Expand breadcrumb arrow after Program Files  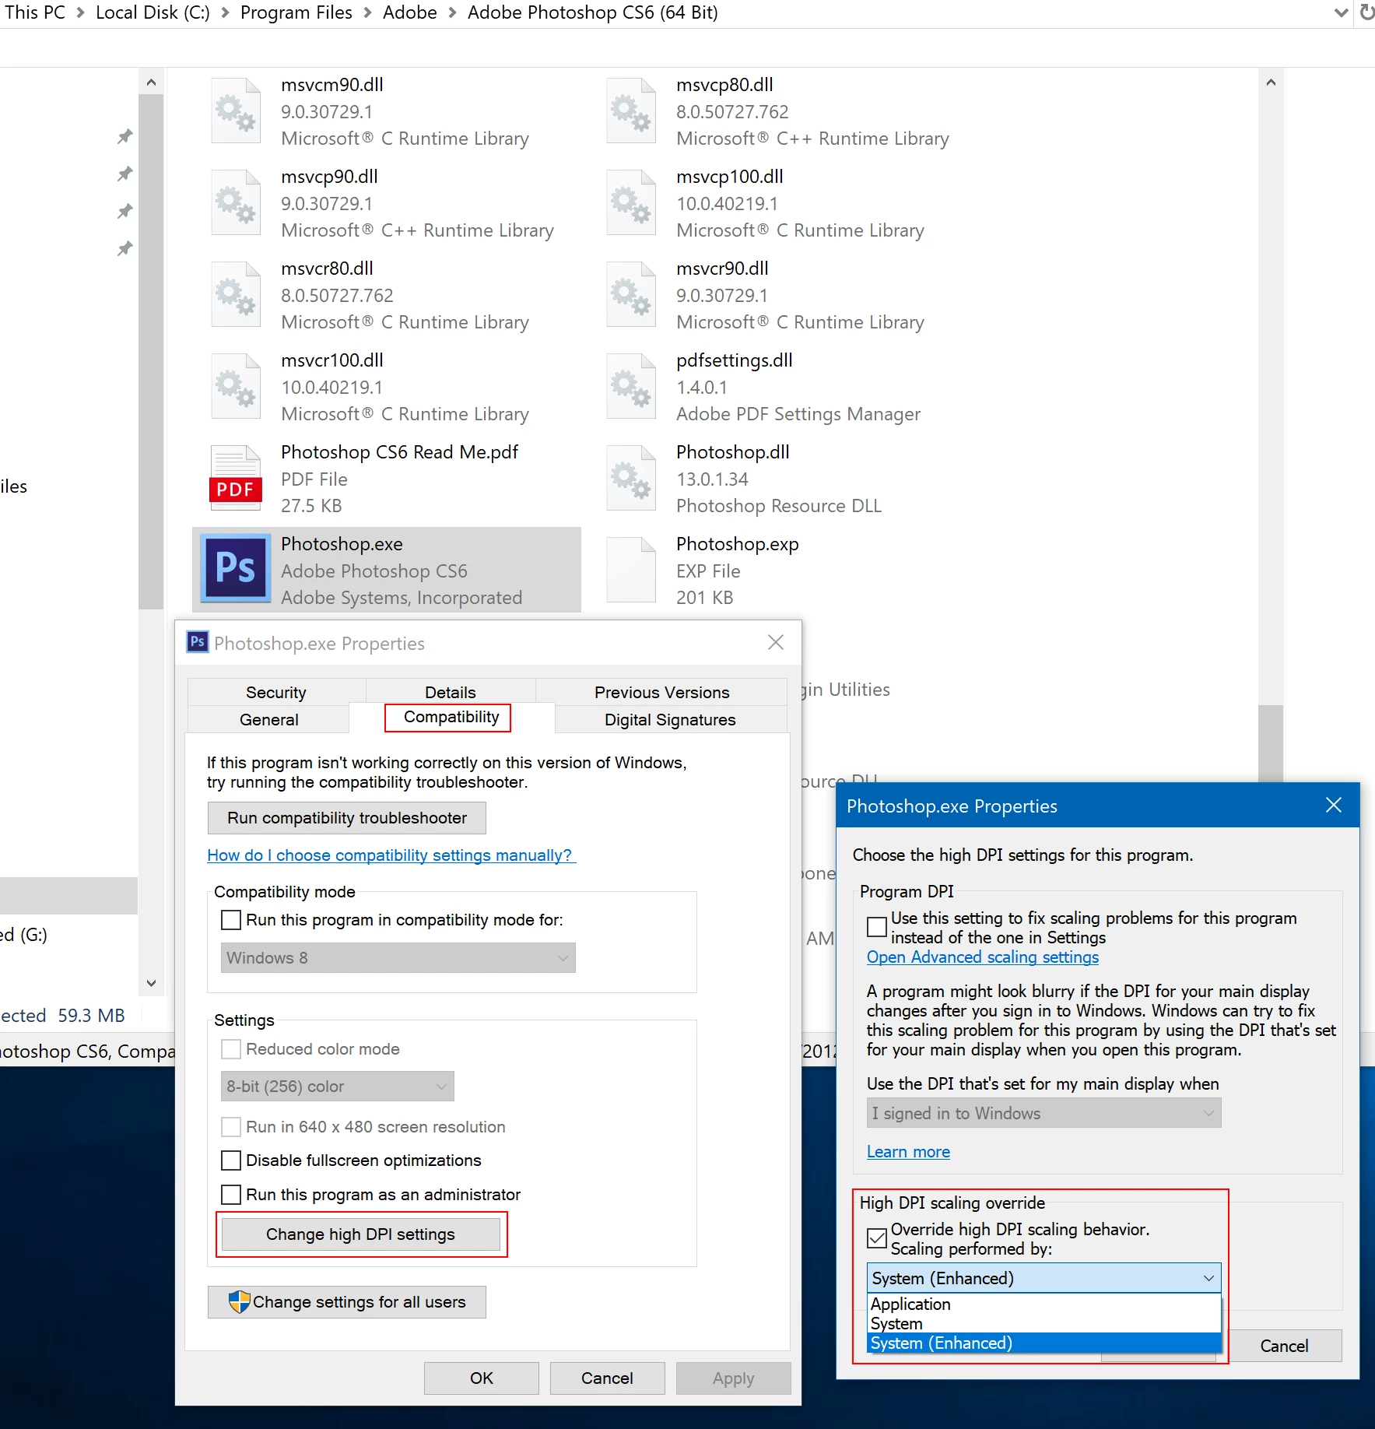click(x=367, y=12)
